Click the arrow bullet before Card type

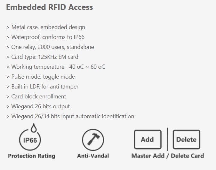[8, 57]
